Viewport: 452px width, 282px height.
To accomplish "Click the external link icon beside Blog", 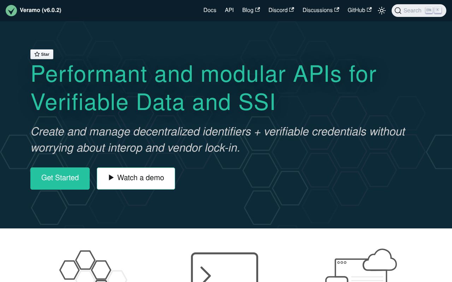I will [257, 10].
